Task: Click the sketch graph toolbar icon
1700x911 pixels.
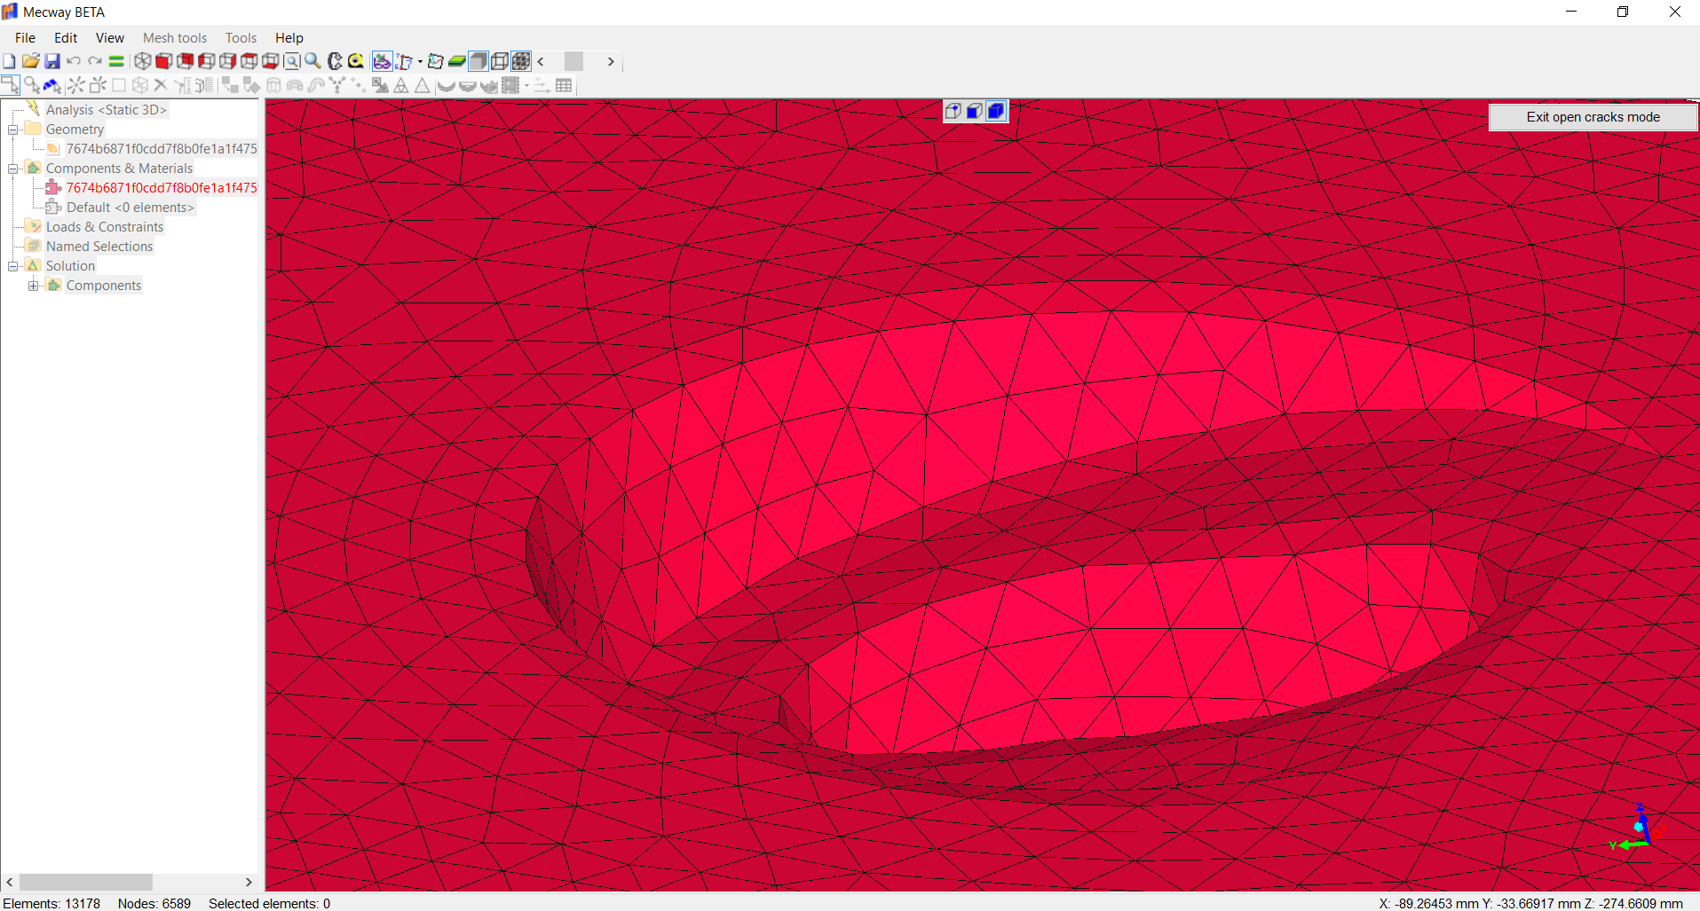Action: click(435, 61)
